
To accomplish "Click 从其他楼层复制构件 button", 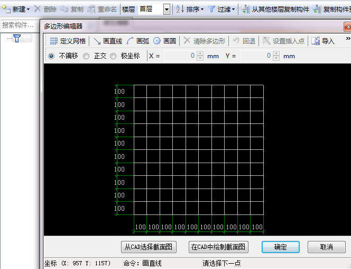I will coord(275,9).
